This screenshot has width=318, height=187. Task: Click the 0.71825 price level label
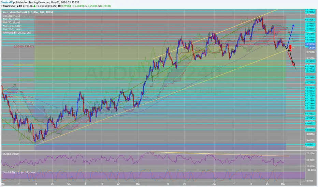coord(310,99)
